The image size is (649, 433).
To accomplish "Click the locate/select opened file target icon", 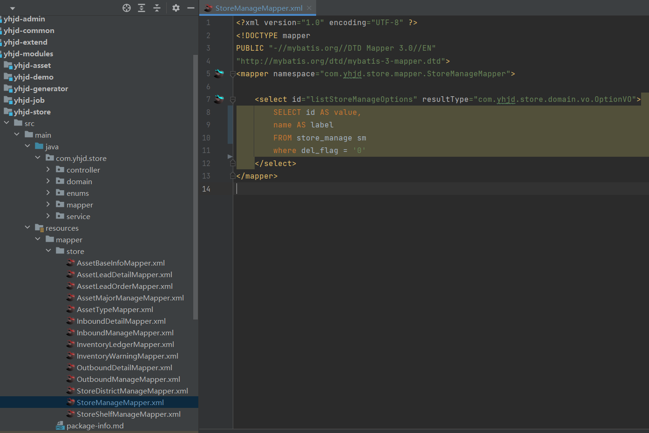I will pyautogui.click(x=127, y=8).
